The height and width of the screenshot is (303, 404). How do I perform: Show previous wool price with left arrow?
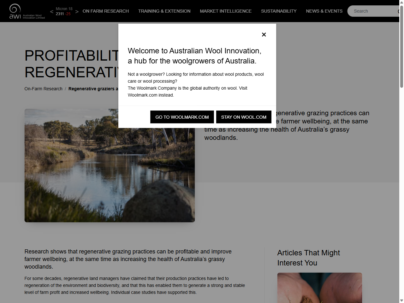(52, 12)
